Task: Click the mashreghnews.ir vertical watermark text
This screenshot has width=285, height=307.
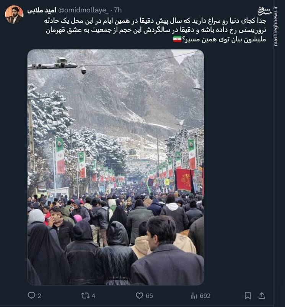Action: pos(275,26)
